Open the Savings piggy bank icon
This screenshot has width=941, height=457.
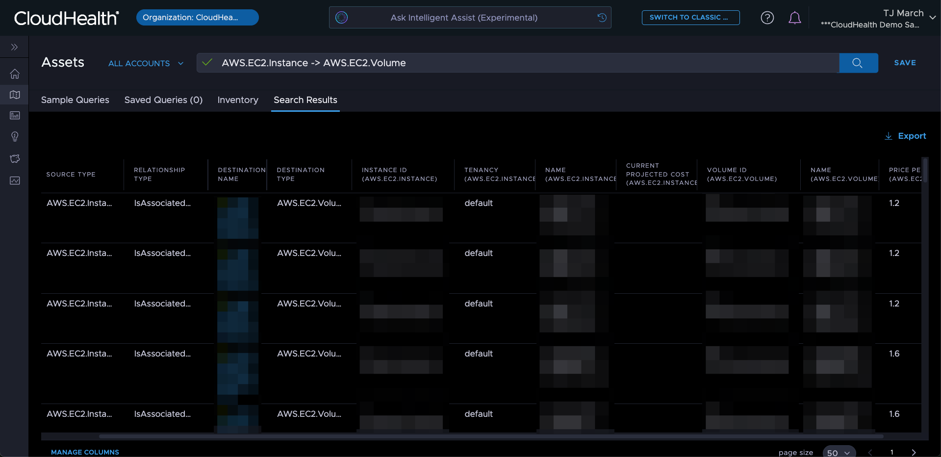click(x=15, y=158)
